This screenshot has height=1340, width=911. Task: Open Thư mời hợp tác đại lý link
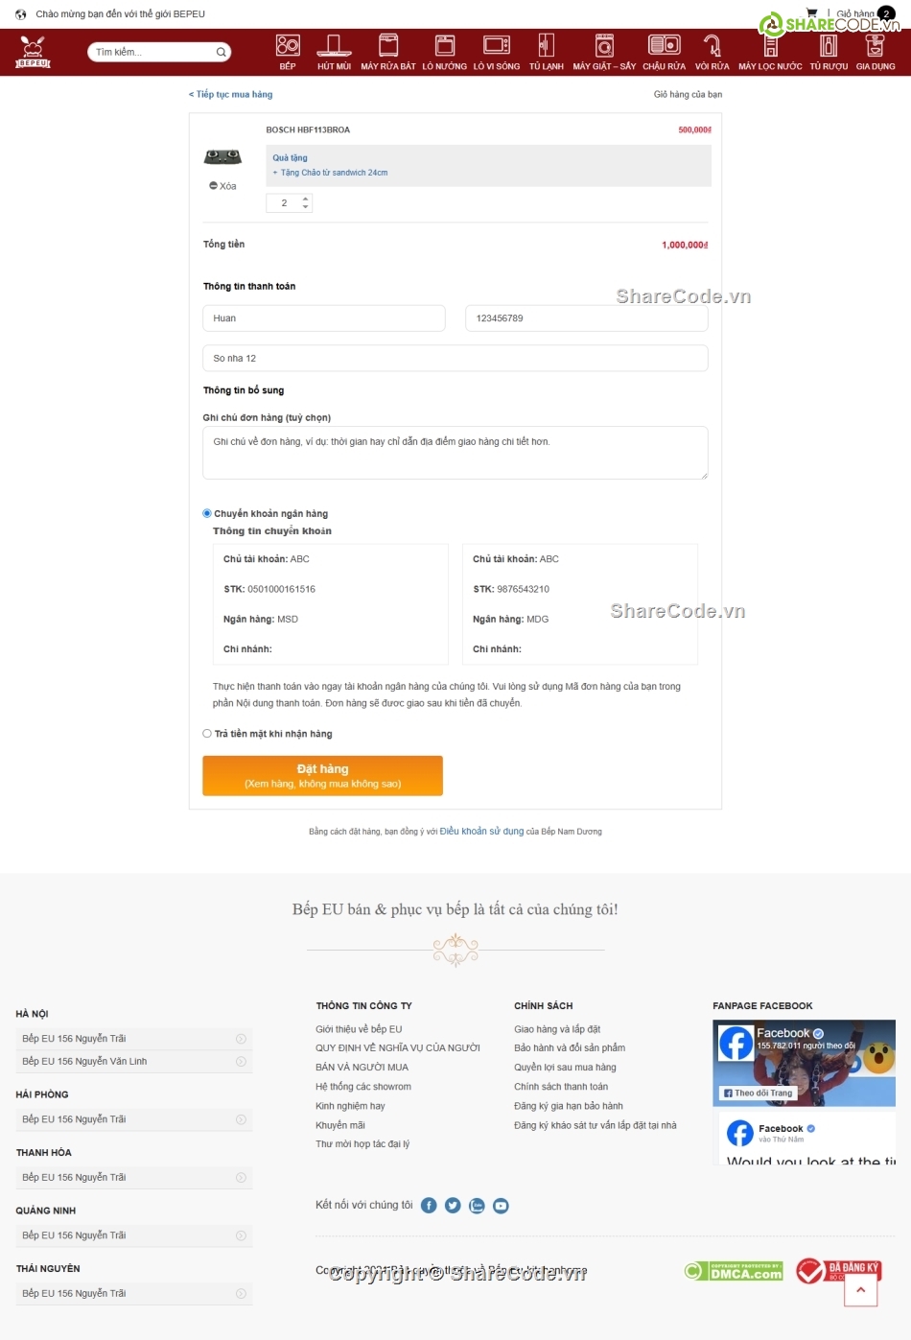(x=362, y=1144)
